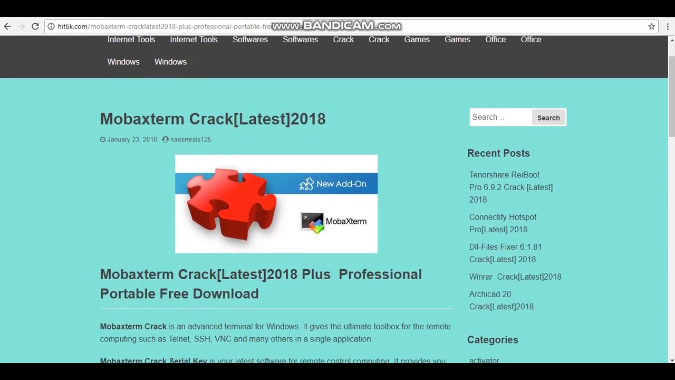Click the Recent Posts heading
The height and width of the screenshot is (380, 675).
pyautogui.click(x=498, y=153)
